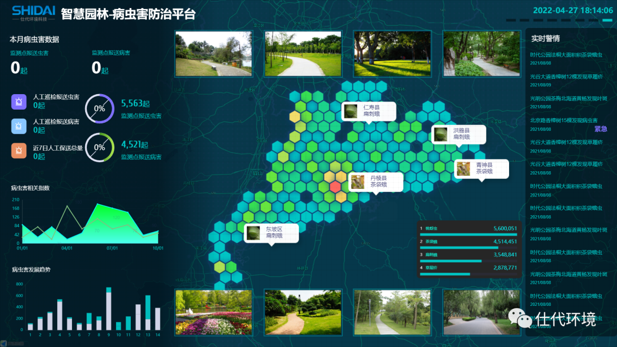Select the red hexagon on the map

336,187
